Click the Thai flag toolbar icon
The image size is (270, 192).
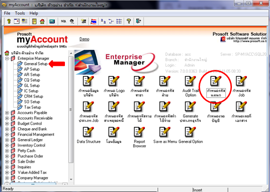click(94, 22)
